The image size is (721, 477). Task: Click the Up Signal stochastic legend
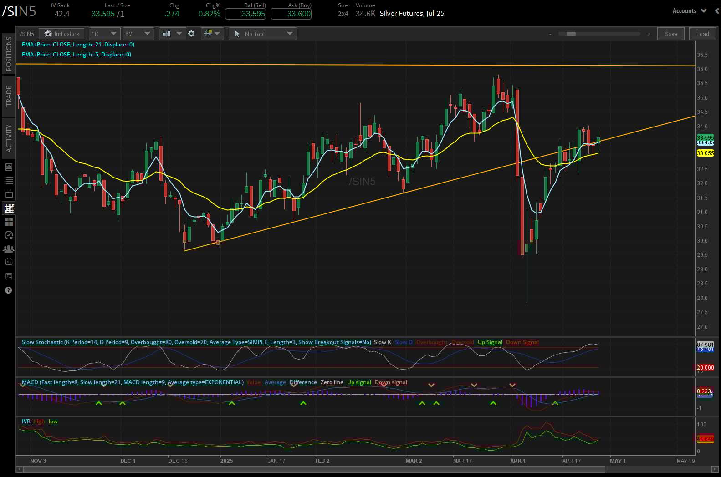(x=490, y=342)
